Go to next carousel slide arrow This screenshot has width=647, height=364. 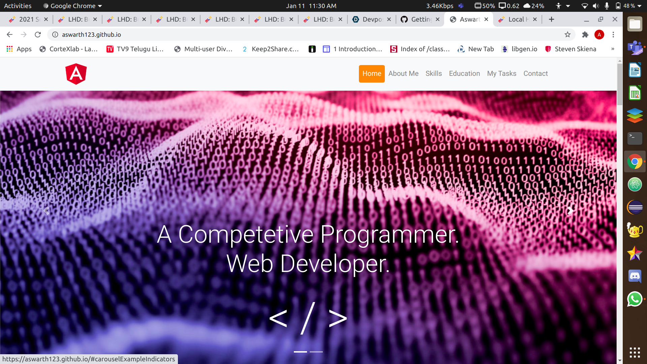570,211
